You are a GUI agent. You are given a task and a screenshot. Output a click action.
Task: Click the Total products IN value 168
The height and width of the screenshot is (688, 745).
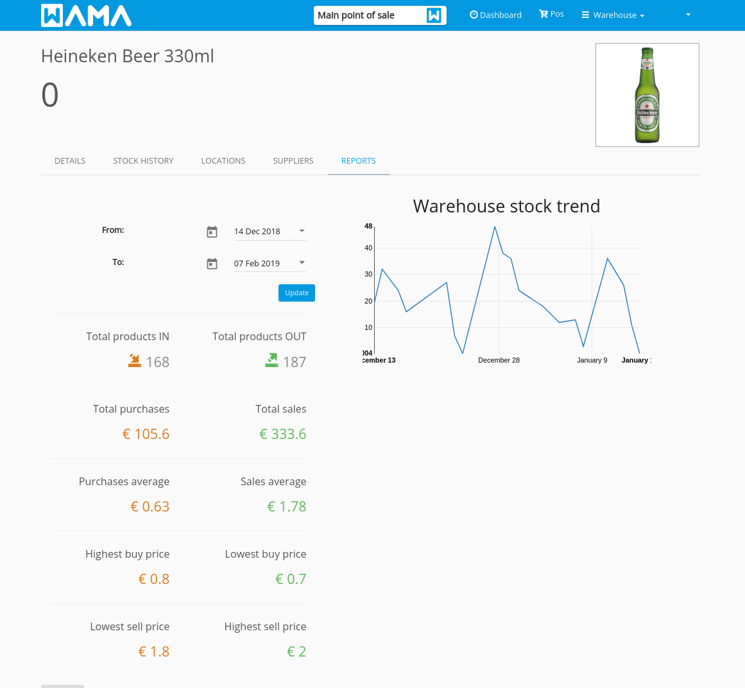(158, 362)
